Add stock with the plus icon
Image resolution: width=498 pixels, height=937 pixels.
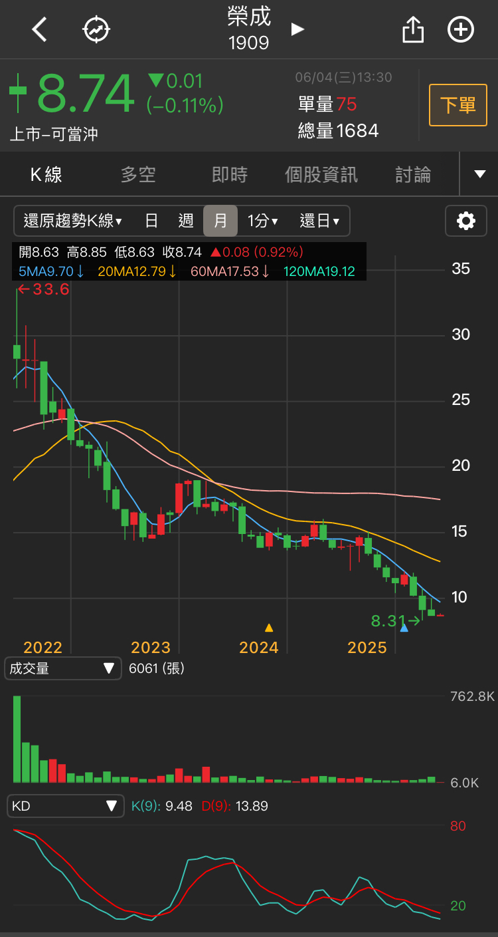click(x=461, y=30)
